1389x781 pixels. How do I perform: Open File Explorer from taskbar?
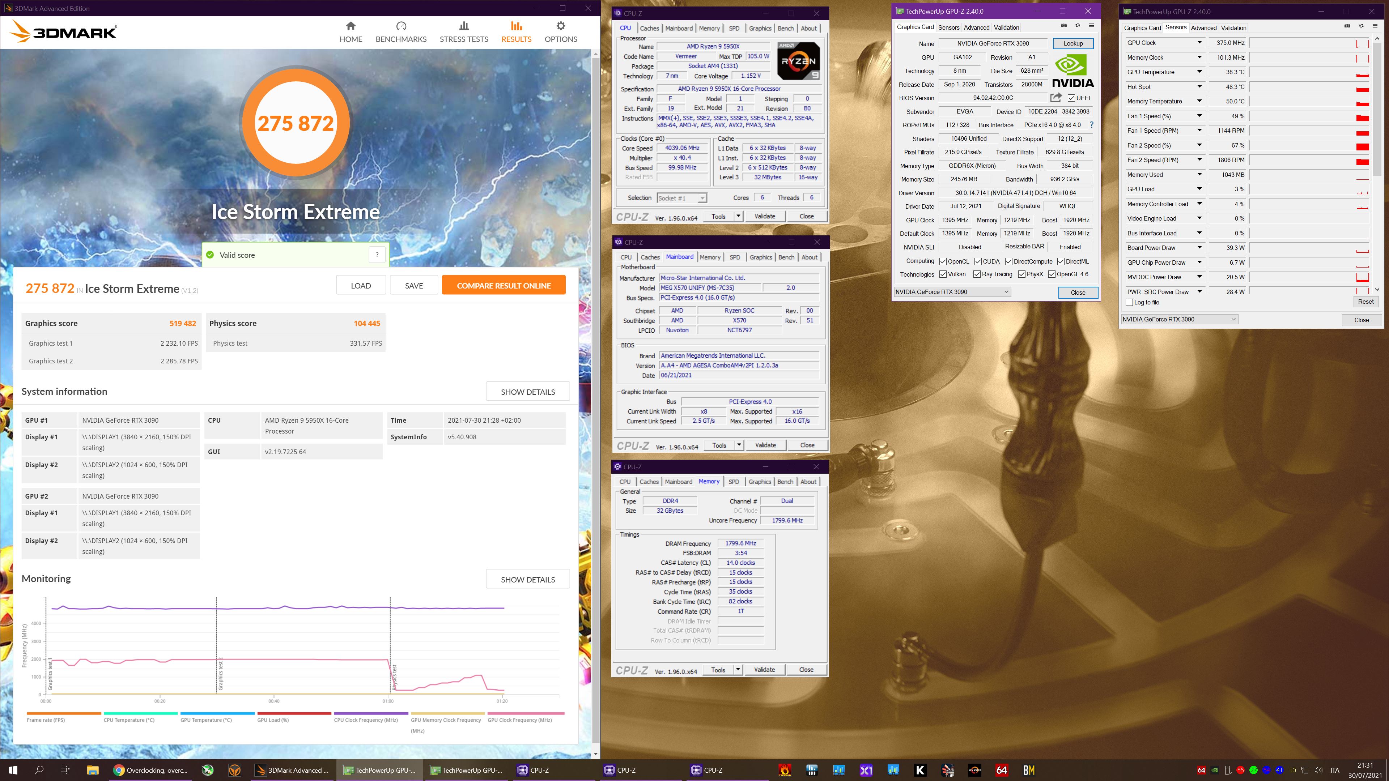tap(92, 770)
